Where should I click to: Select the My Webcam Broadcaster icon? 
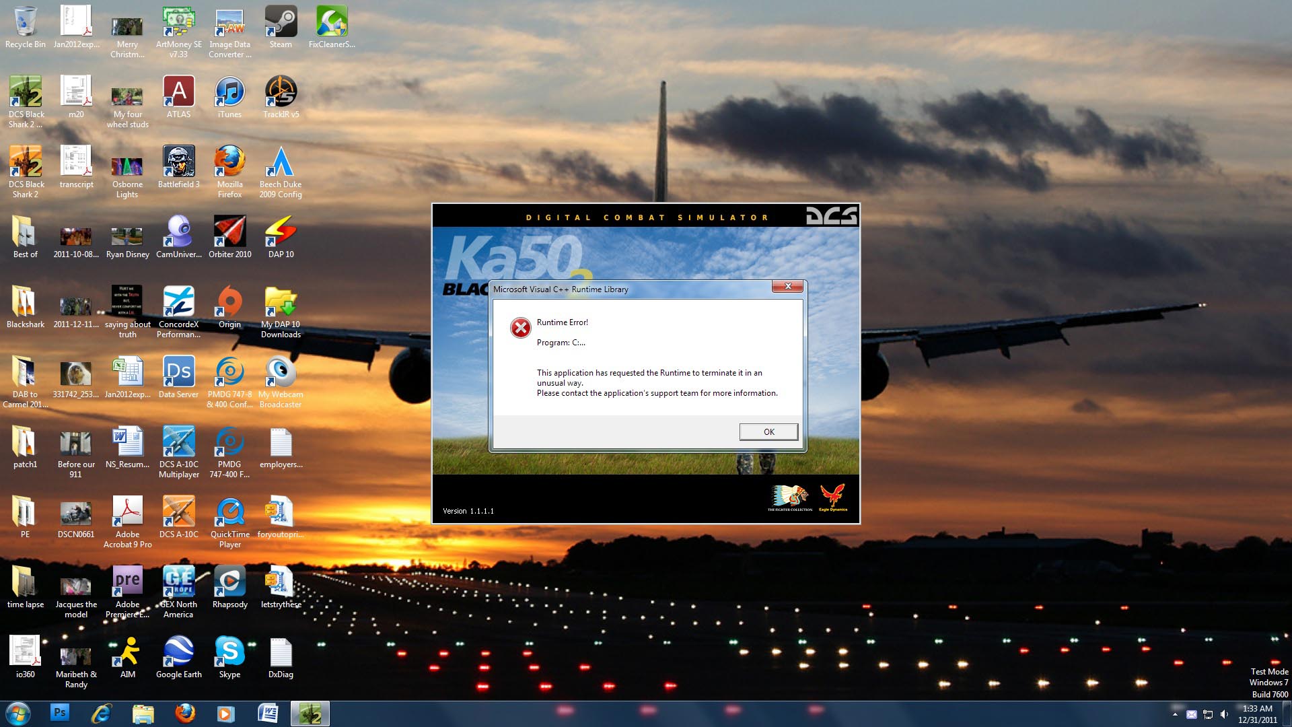pos(281,382)
